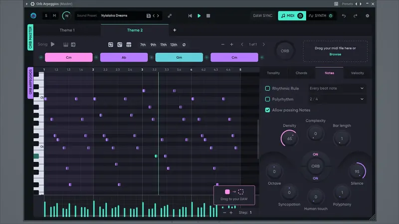Expand the window arrow left of Orb Arpeggios title
Viewport: 399px width, 224px height.
pos(27,4)
